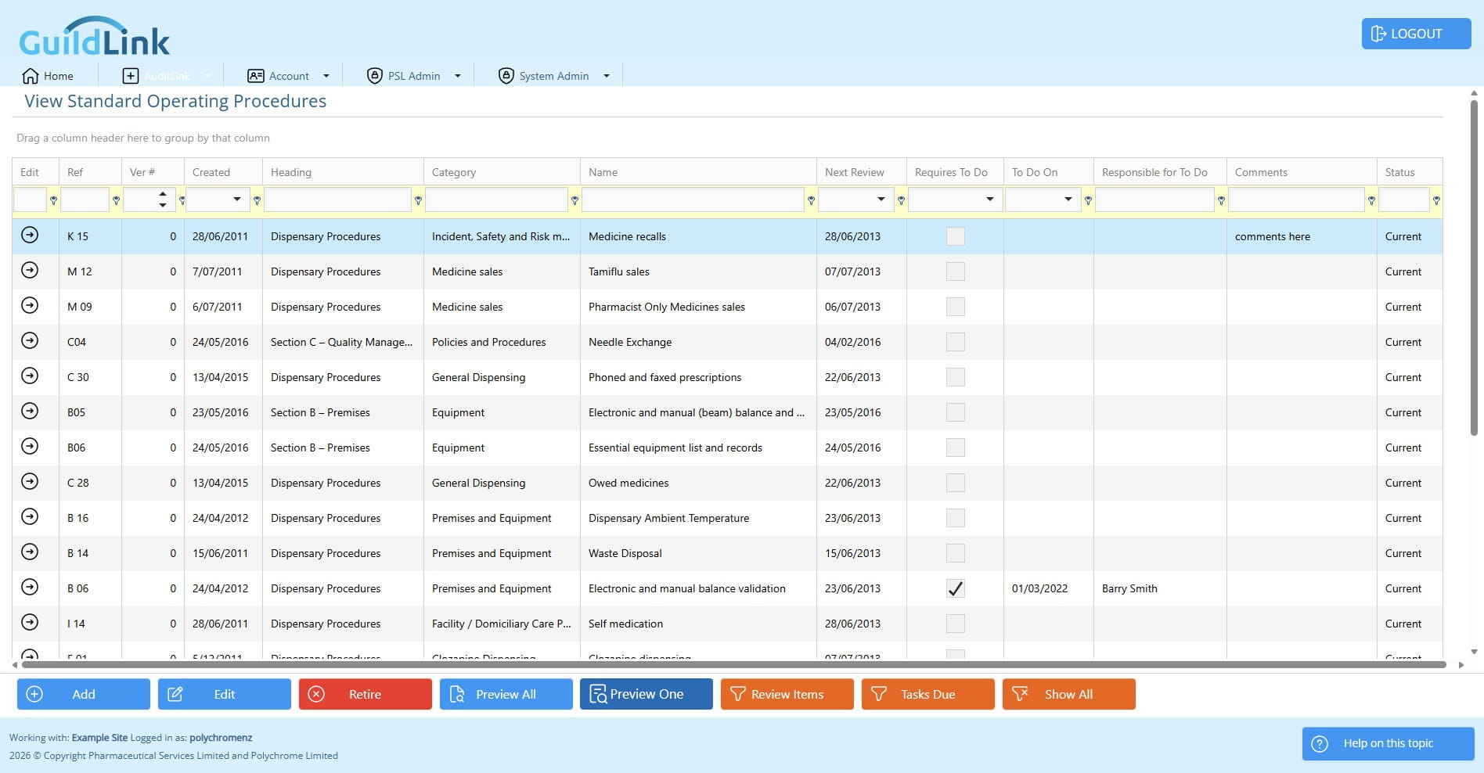The height and width of the screenshot is (773, 1484).
Task: Click the Tasks Due filter button
Action: pyautogui.click(x=928, y=694)
